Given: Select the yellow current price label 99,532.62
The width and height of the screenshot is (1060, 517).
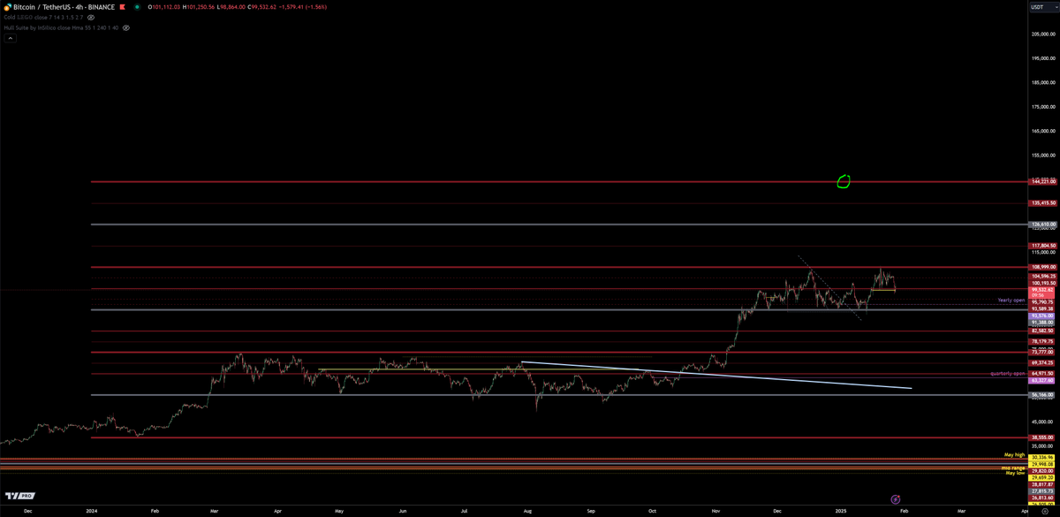Looking at the screenshot, I should pos(1044,288).
